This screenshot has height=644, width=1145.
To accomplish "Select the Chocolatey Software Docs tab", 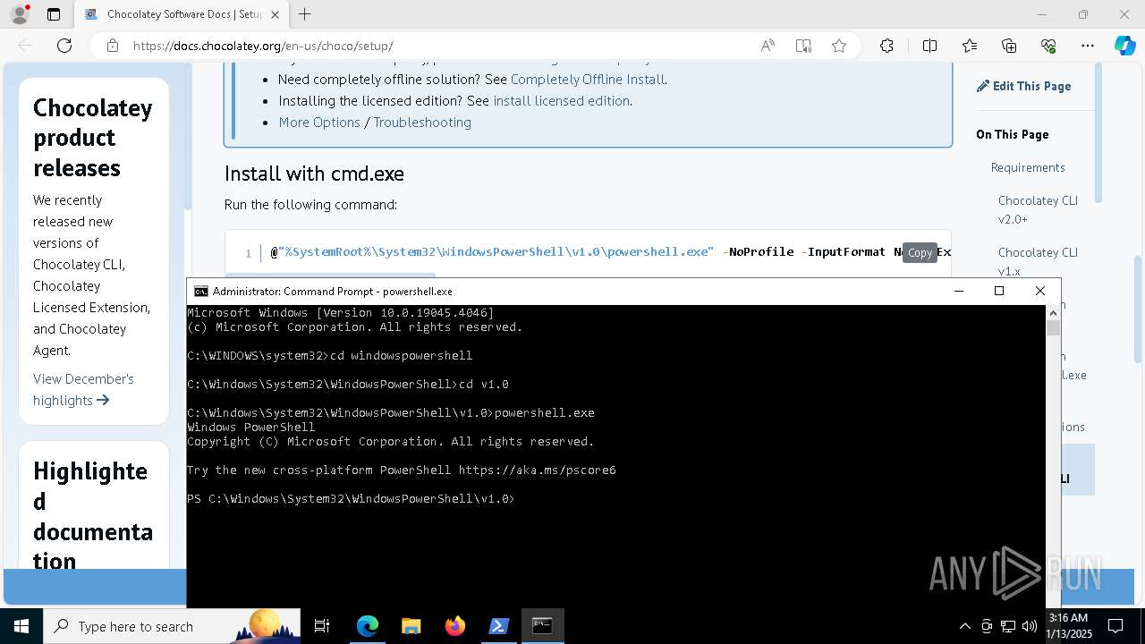I will coord(182,14).
